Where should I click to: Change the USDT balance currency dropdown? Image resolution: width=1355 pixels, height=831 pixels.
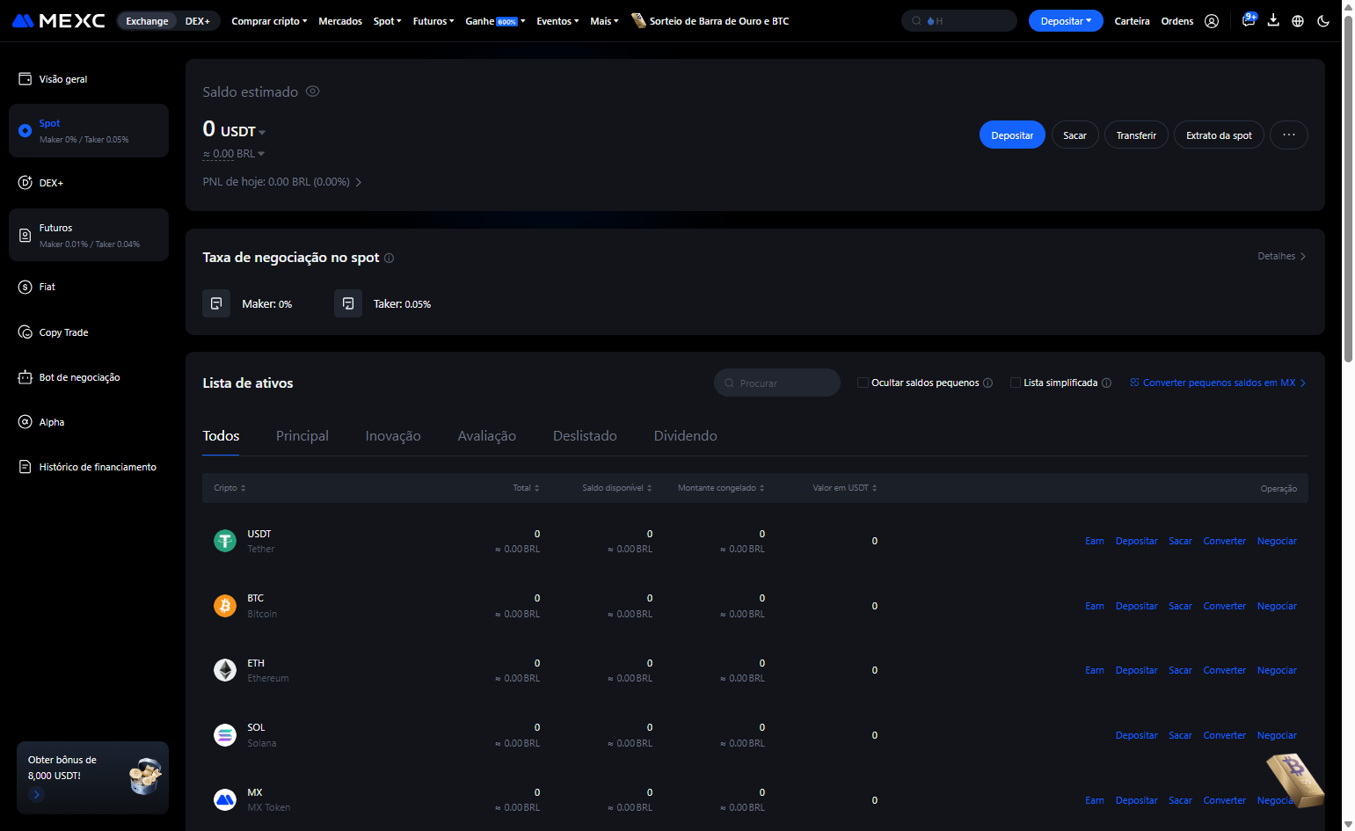(x=243, y=132)
